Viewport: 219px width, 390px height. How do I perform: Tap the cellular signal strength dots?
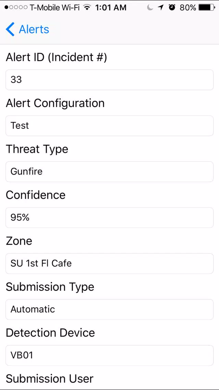(16, 8)
